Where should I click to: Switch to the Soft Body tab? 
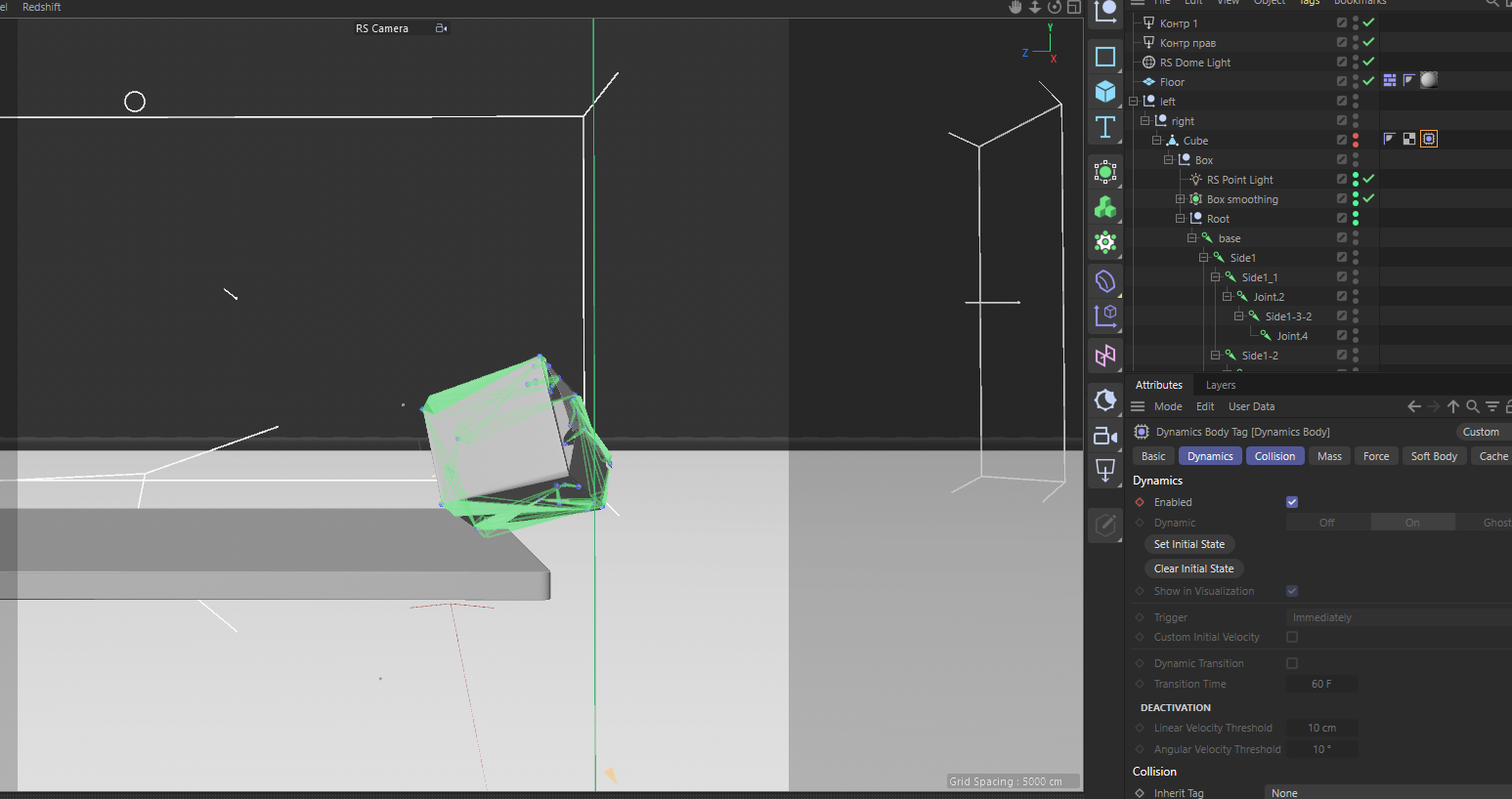click(1434, 456)
